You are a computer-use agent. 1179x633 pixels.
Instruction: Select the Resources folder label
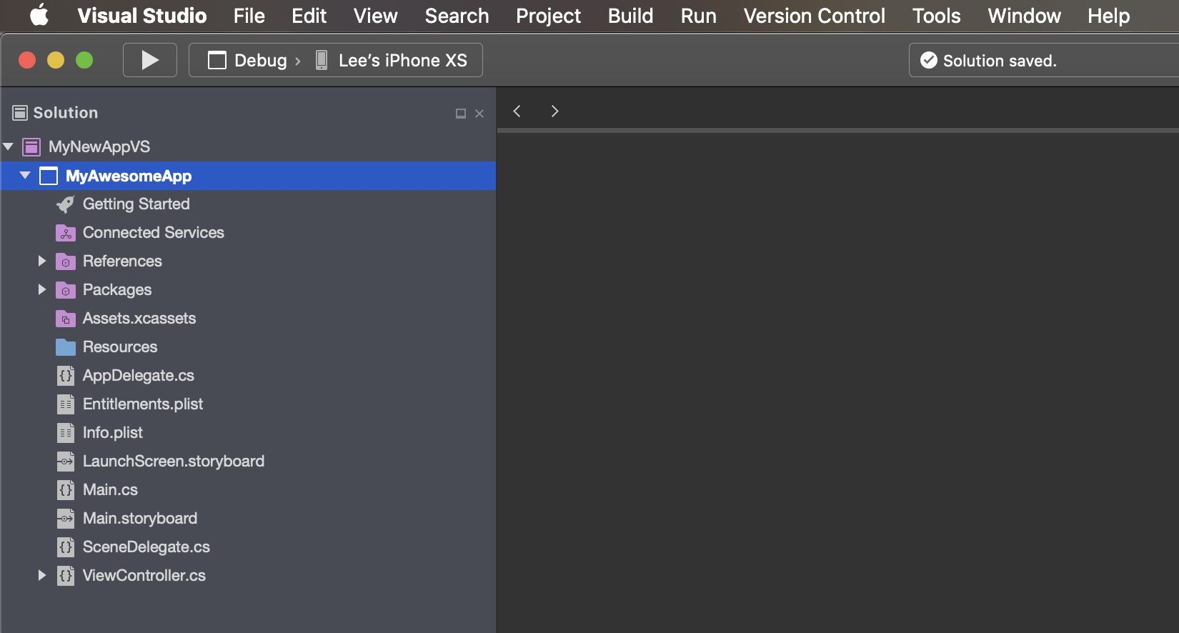(x=120, y=347)
